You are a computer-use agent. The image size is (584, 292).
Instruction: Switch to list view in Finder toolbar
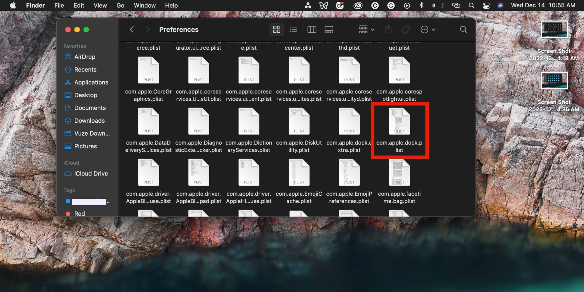click(294, 30)
